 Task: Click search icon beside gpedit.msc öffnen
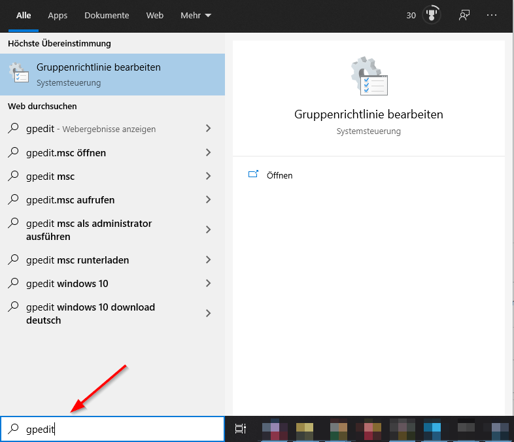[x=13, y=152]
